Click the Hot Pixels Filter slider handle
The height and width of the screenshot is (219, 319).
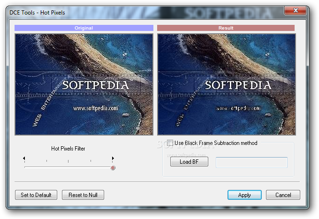(x=113, y=168)
